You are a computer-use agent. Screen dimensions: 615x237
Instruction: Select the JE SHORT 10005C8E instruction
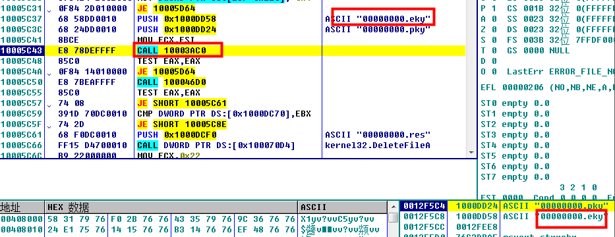coord(181,124)
